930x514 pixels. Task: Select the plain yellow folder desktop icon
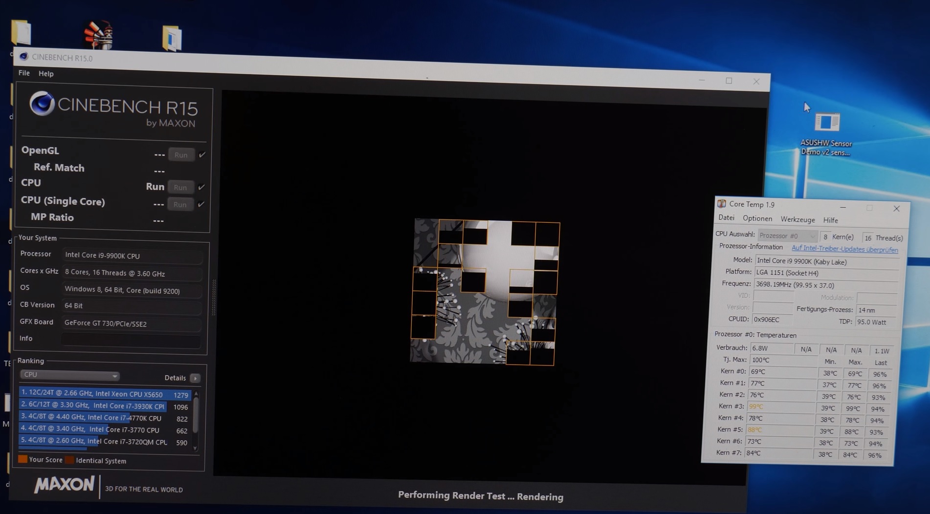pyautogui.click(x=21, y=33)
